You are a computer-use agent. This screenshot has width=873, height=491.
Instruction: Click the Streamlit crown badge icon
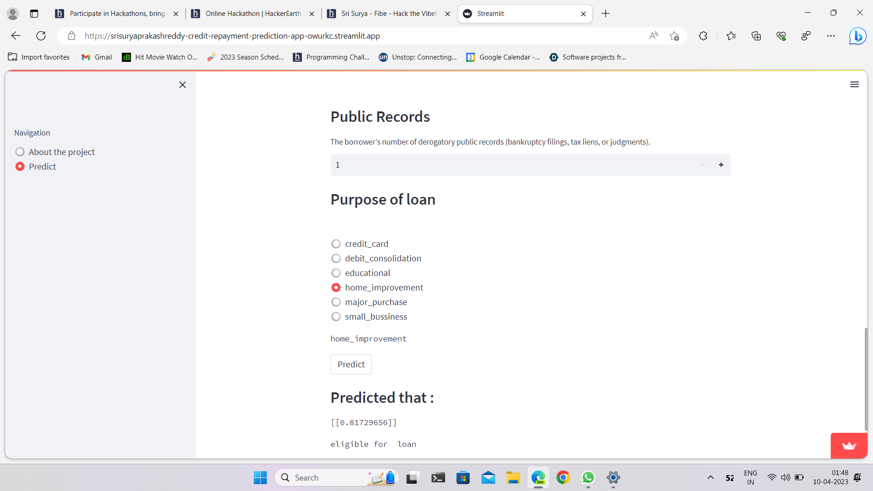tap(848, 446)
